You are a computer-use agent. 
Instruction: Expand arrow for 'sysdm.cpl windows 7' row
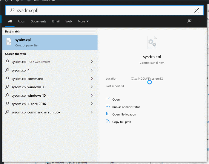point(92,87)
